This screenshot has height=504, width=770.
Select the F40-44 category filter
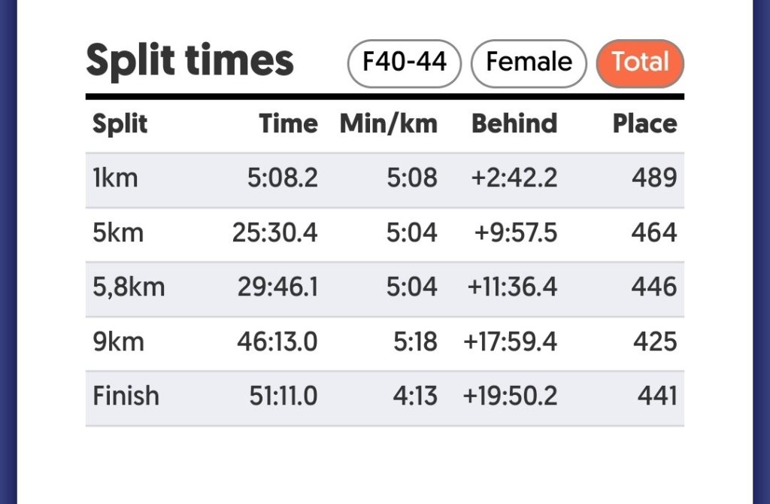click(404, 63)
